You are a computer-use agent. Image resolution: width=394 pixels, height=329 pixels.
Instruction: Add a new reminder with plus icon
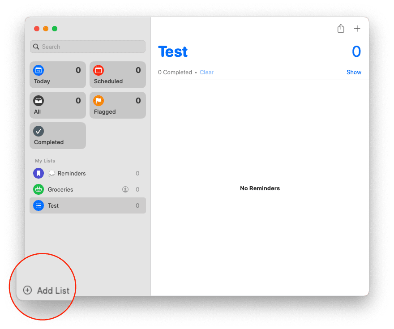click(x=357, y=29)
